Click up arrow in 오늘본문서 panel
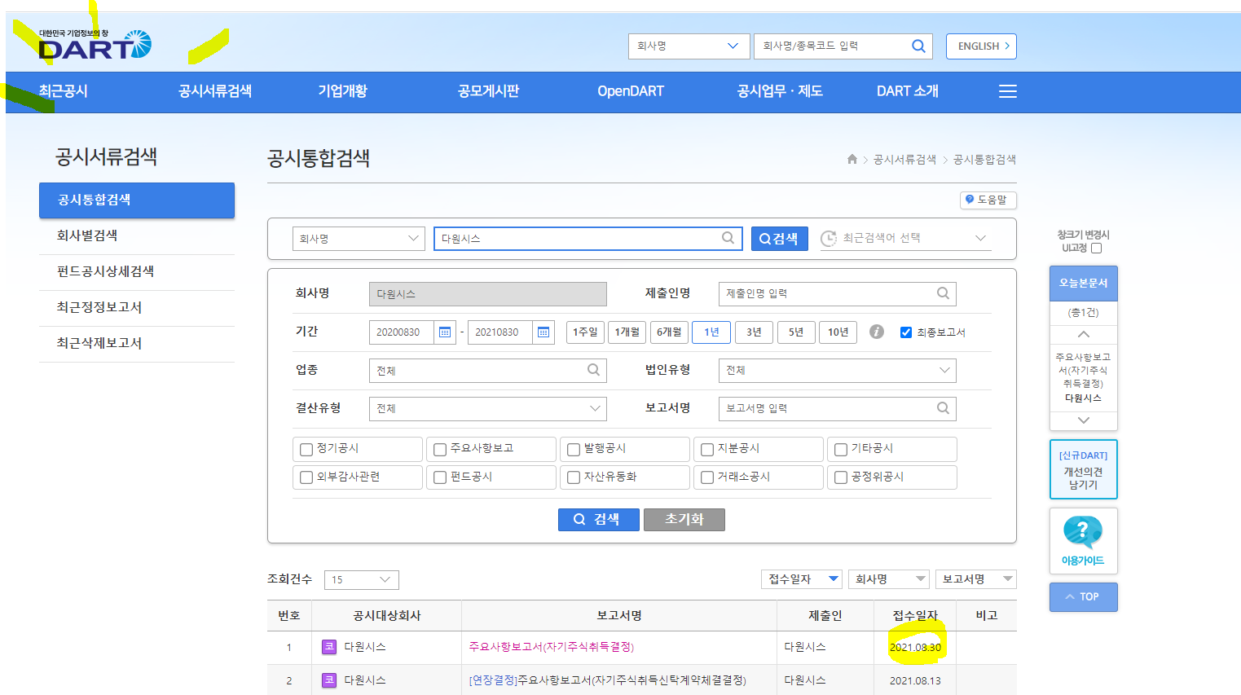 pos(1084,334)
